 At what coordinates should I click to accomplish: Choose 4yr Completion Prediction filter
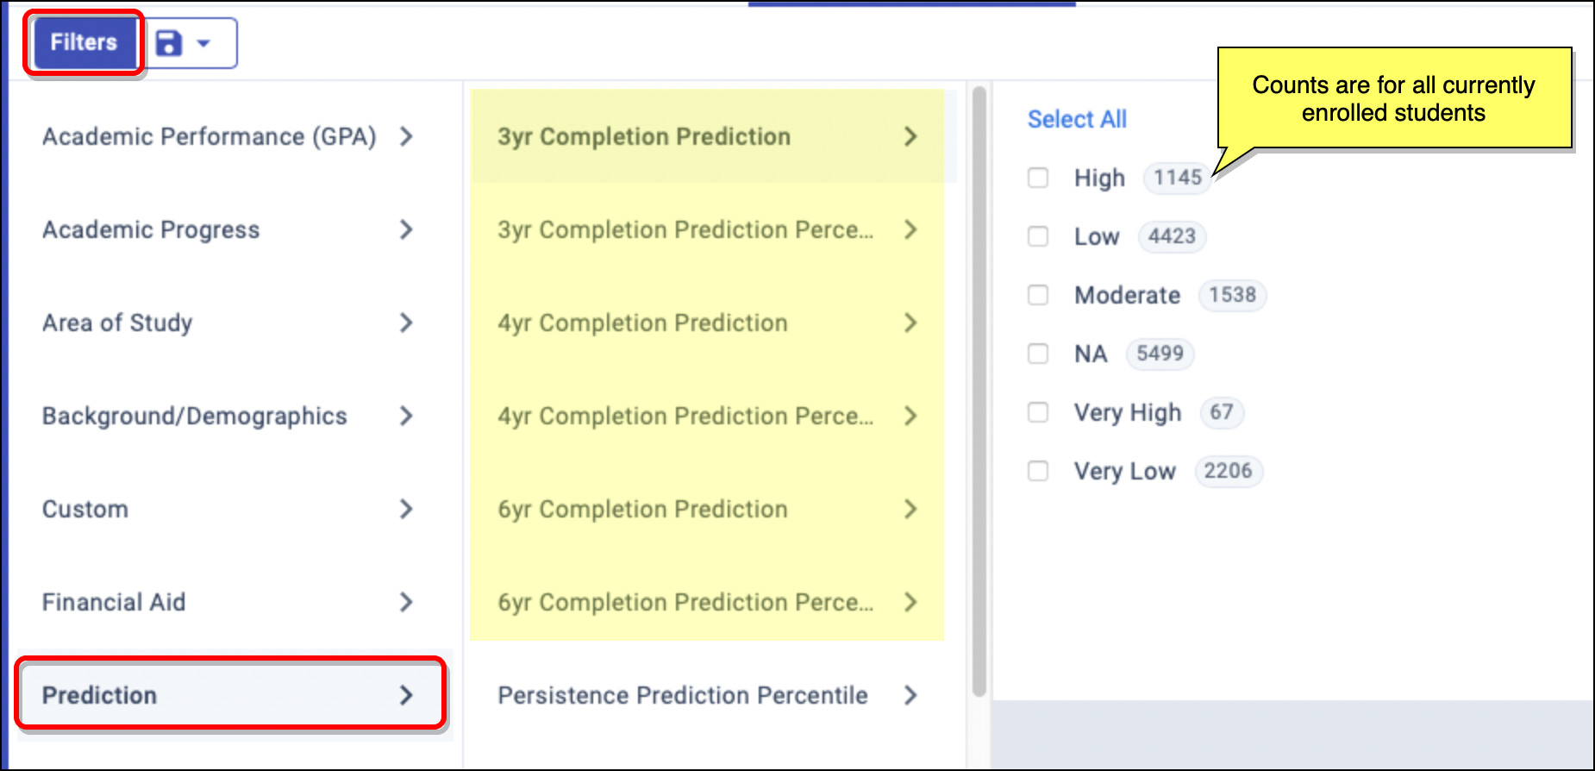(x=642, y=323)
